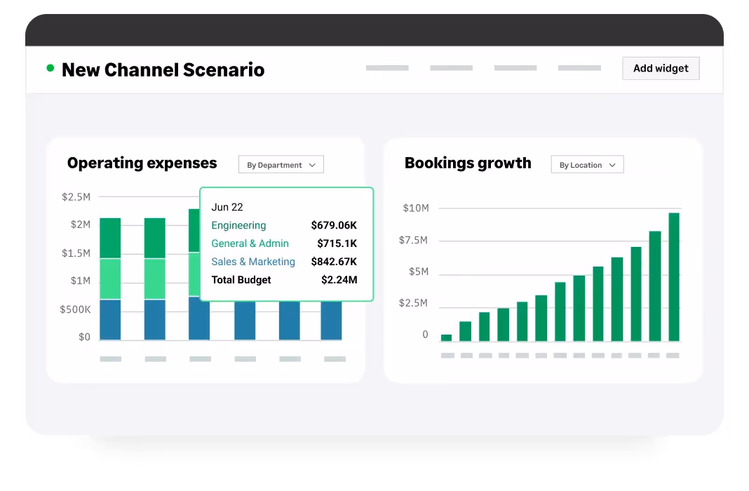Select the first navigation item in the header

(x=387, y=68)
